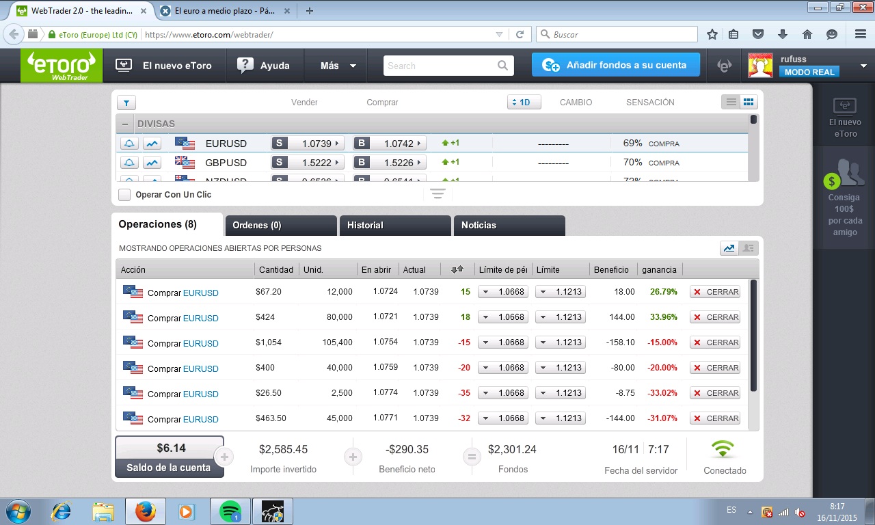Image resolution: width=875 pixels, height=525 pixels.
Task: Open Firefox downloads arrow icon
Action: [783, 34]
